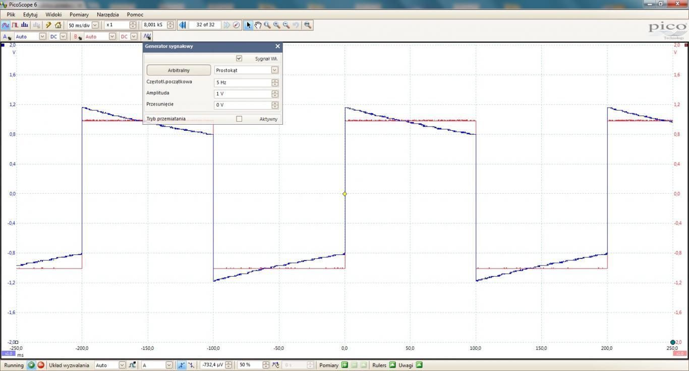Open Channel A options button
This screenshot has height=371, width=689.
coord(7,36)
